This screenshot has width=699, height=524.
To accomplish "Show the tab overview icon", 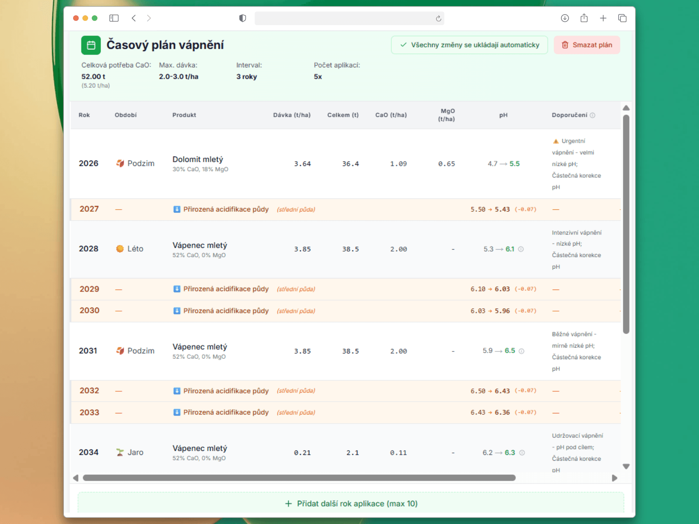I will 622,18.
